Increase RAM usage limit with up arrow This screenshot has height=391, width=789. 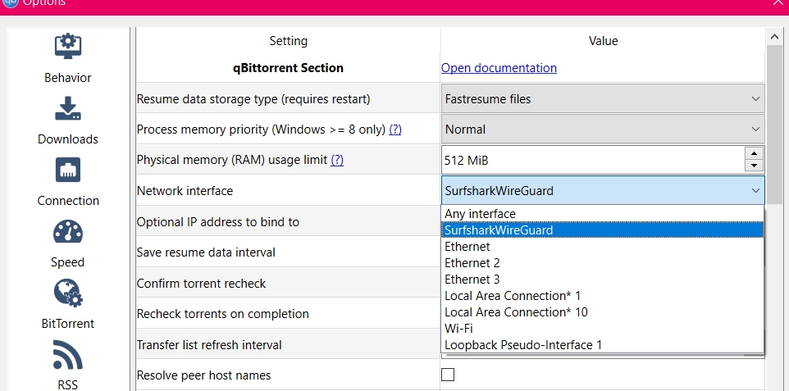(x=754, y=153)
